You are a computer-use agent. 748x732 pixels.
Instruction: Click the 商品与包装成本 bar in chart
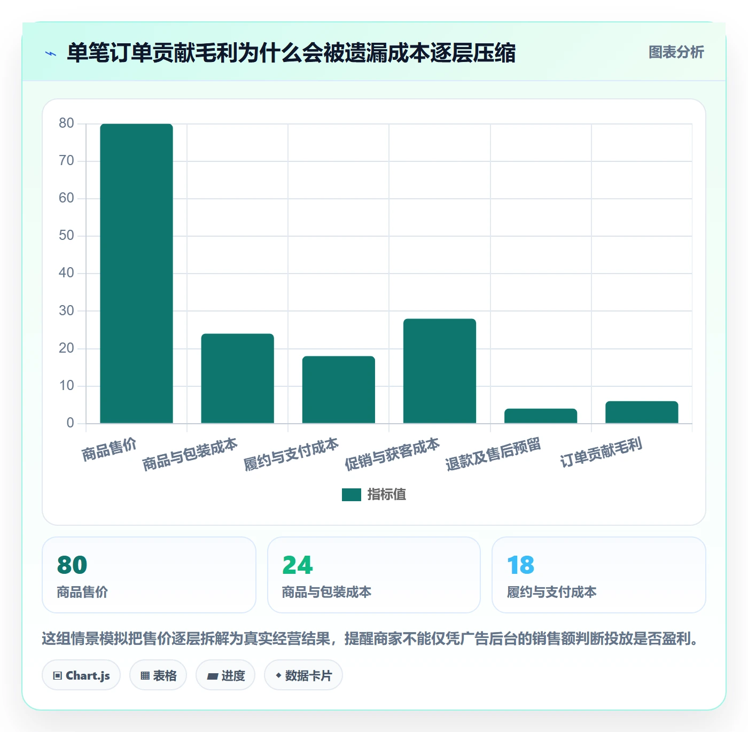click(x=238, y=378)
